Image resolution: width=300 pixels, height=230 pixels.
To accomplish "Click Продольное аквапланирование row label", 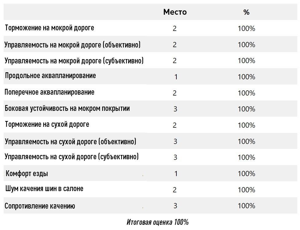I will (50, 76).
